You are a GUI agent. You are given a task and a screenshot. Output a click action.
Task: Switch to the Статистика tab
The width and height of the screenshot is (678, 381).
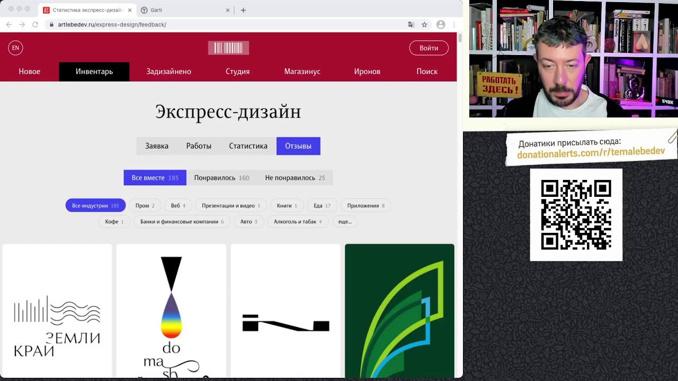(x=247, y=146)
